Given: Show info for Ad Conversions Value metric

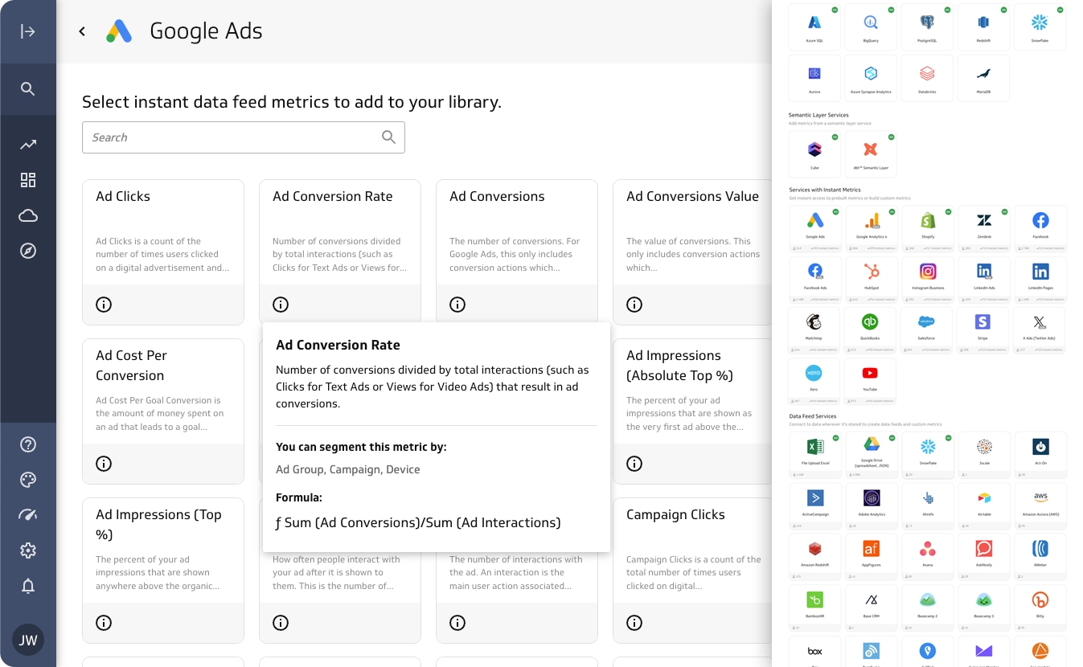Looking at the screenshot, I should (x=634, y=305).
